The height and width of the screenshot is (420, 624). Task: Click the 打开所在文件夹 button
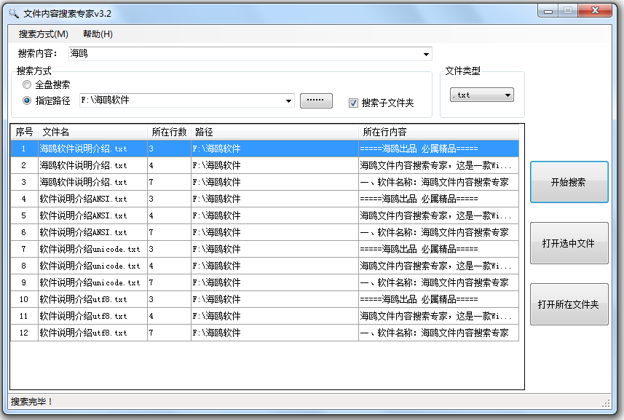(569, 304)
